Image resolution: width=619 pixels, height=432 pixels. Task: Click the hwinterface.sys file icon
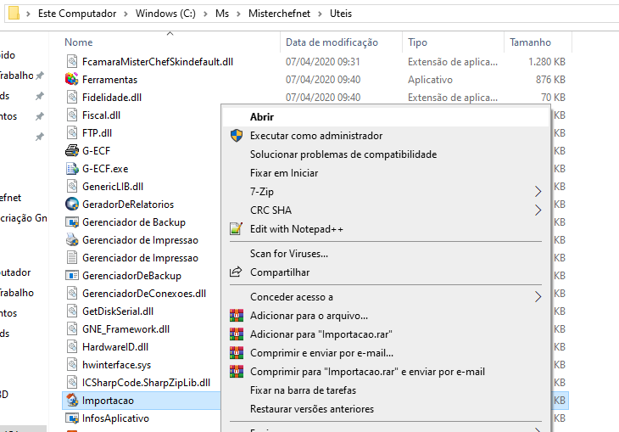(72, 365)
